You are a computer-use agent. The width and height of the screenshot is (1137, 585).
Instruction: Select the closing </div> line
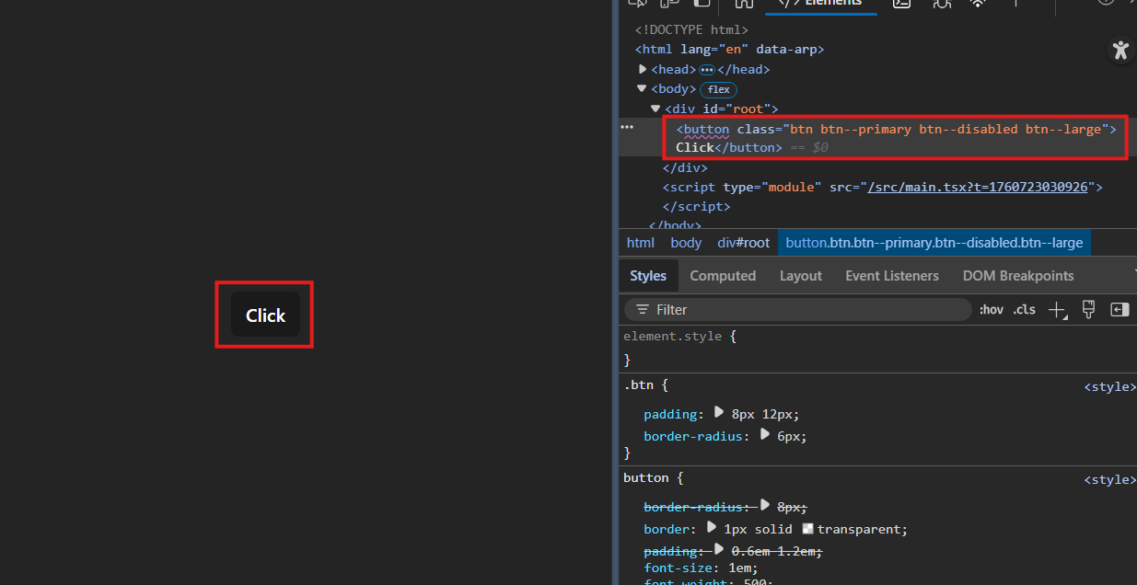click(685, 168)
